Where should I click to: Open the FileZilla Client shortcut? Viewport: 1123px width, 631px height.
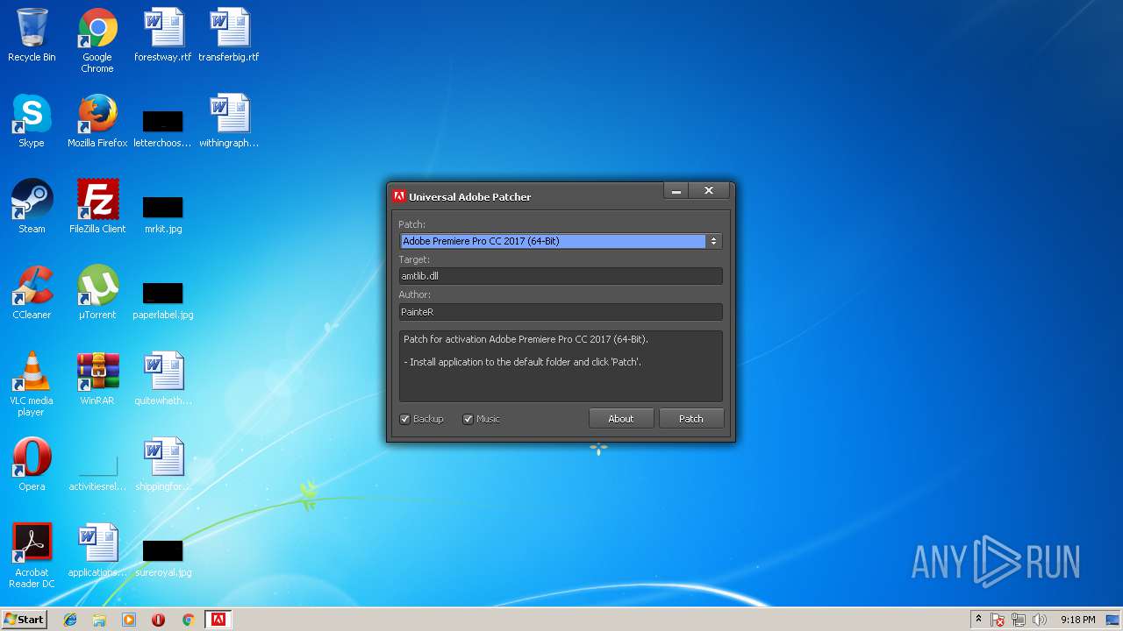pyautogui.click(x=97, y=207)
